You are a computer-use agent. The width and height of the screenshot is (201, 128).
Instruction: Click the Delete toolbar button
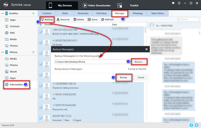tap(79, 20)
